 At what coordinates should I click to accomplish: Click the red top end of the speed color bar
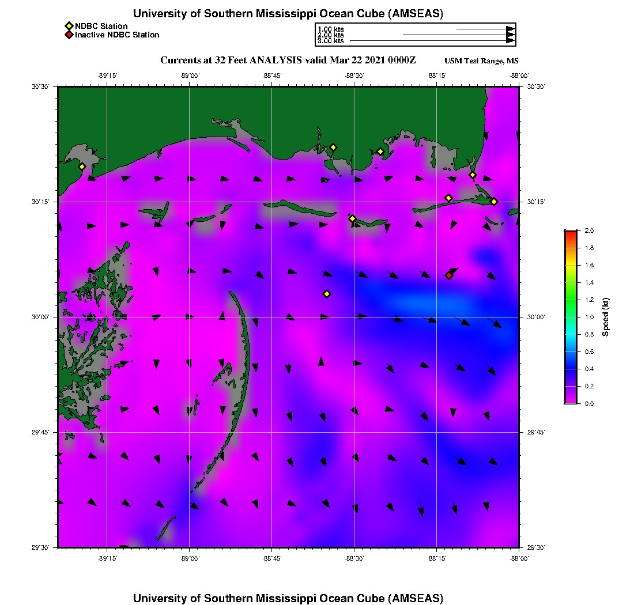pyautogui.click(x=571, y=233)
